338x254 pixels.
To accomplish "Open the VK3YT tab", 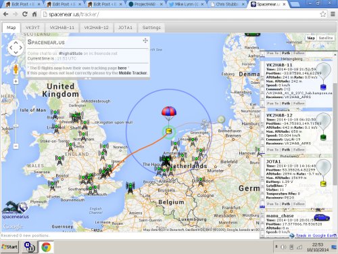I will coord(32,28).
